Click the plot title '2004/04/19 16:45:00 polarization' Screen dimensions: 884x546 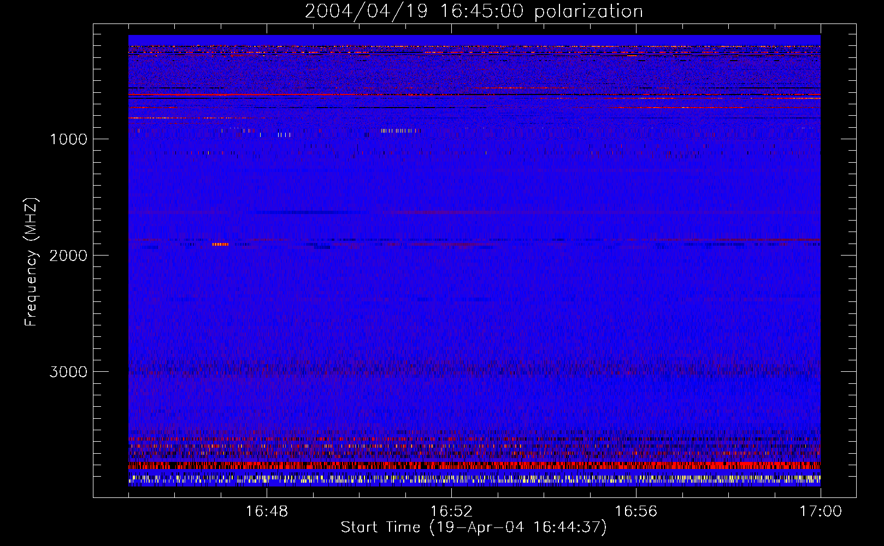474,11
